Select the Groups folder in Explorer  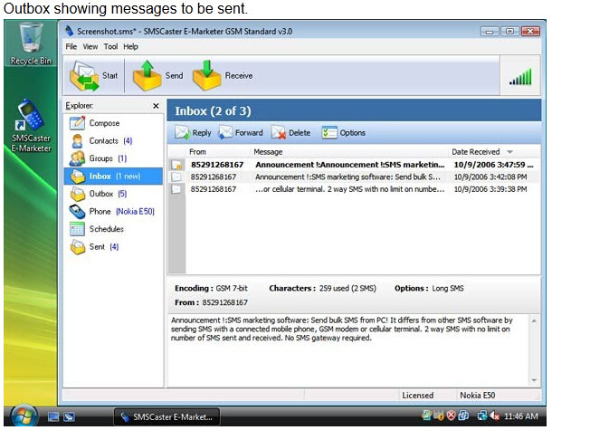[100, 158]
